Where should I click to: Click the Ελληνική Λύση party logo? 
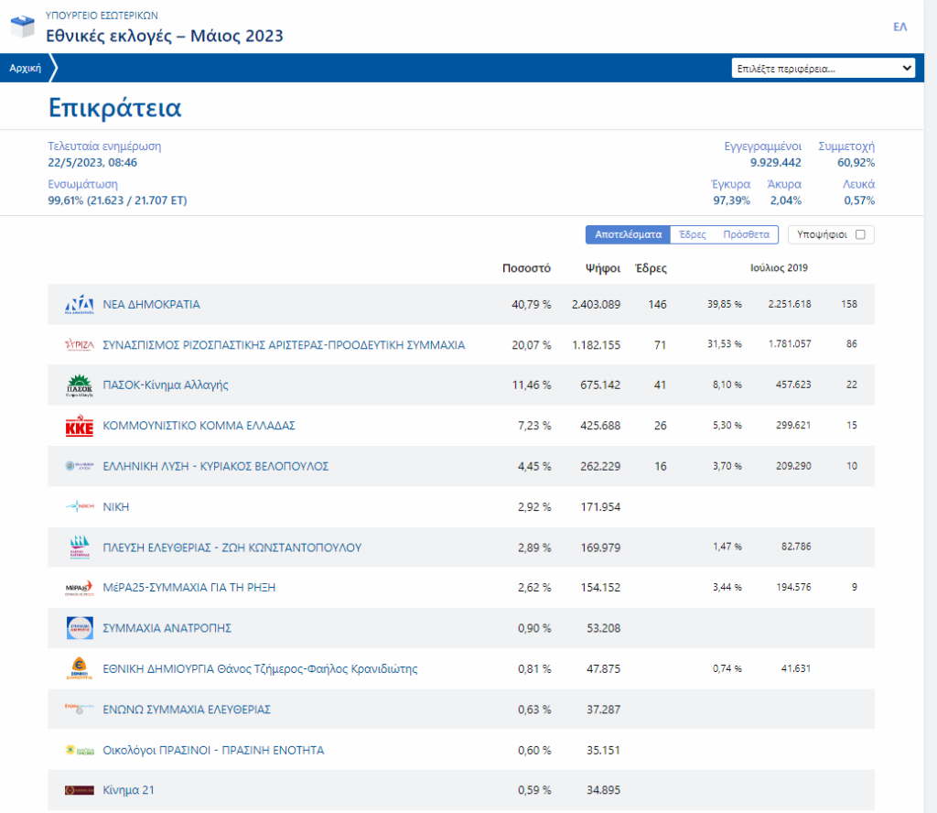point(80,466)
